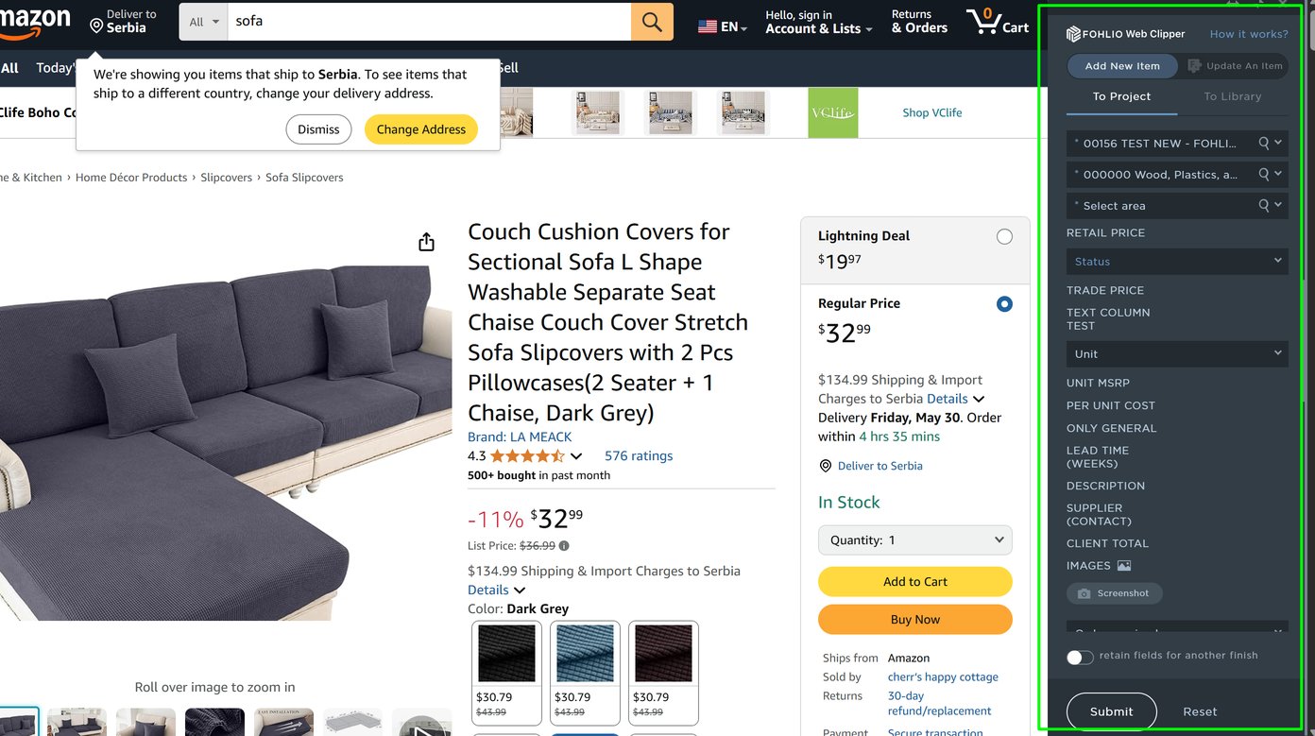Open the Quantity dropdown
This screenshot has height=736, width=1315.
click(914, 540)
